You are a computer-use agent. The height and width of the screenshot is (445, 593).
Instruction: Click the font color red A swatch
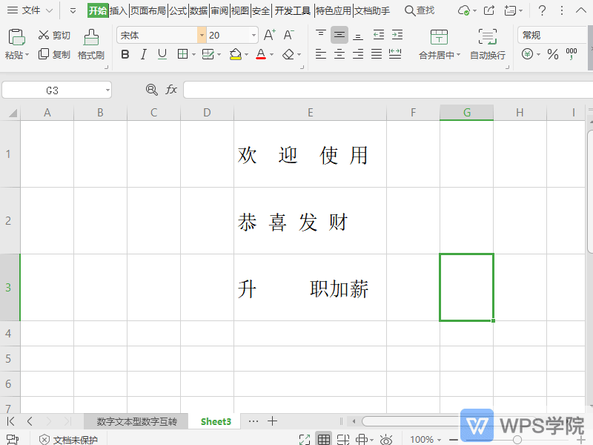260,54
